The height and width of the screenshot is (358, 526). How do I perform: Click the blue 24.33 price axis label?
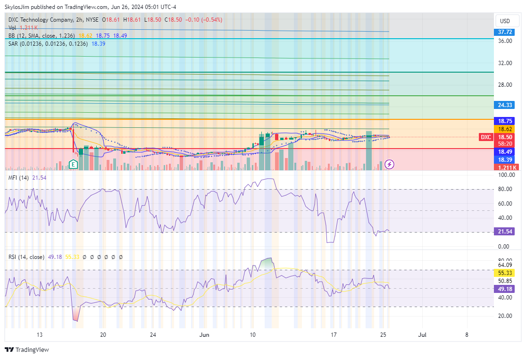tap(506, 105)
